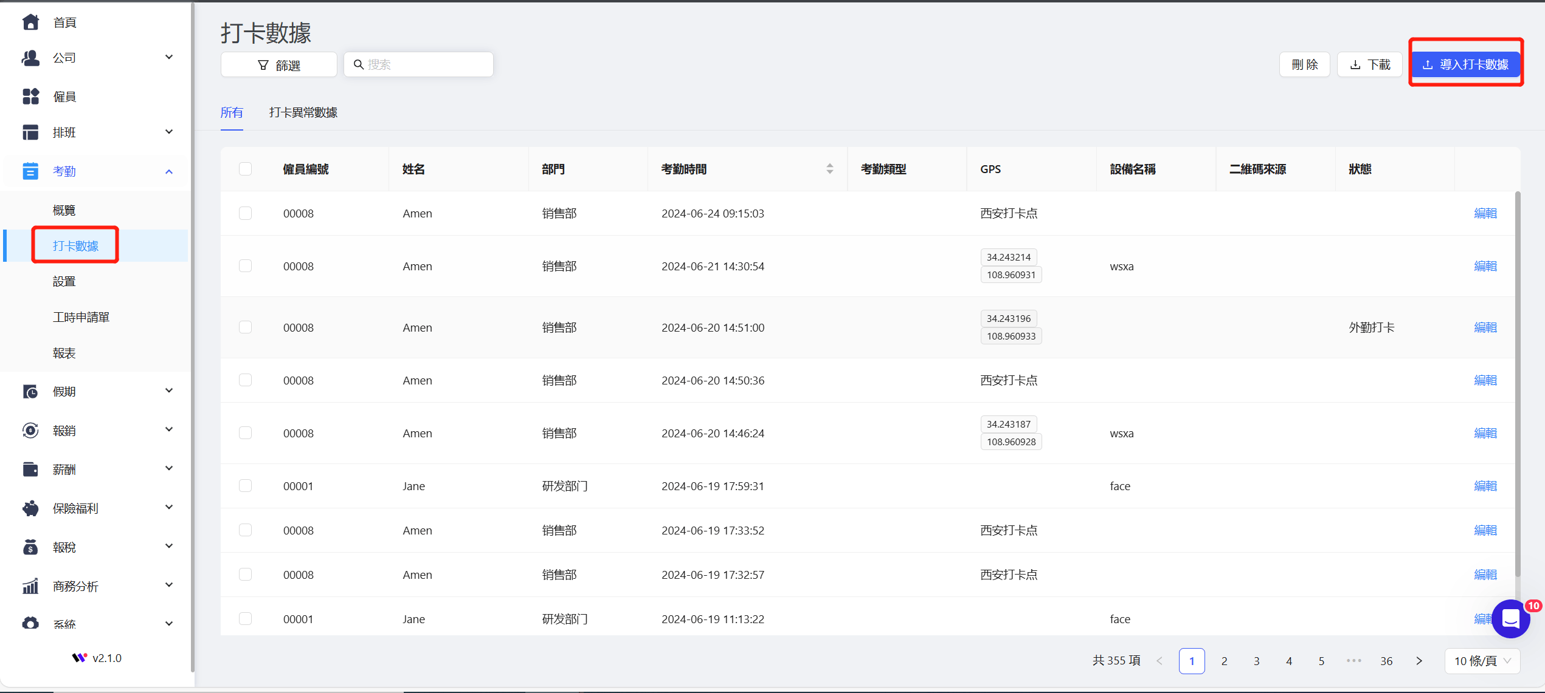Click the 商務分析 bar chart icon
This screenshot has width=1545, height=693.
(x=30, y=586)
